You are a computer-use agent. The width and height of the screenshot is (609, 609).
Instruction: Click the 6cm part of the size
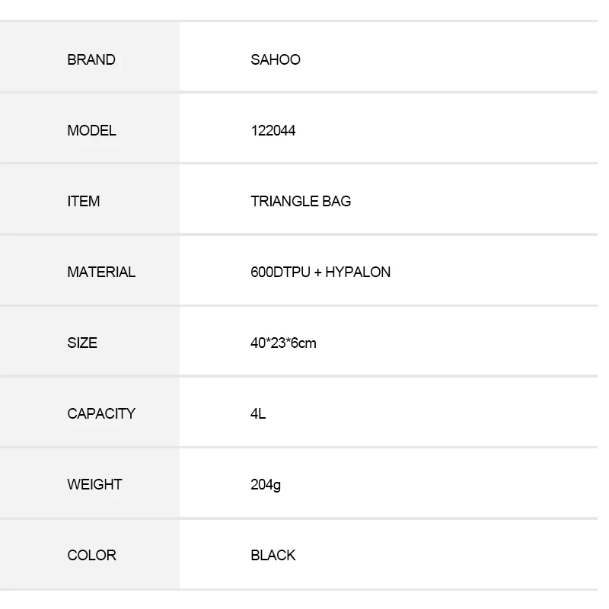(306, 343)
